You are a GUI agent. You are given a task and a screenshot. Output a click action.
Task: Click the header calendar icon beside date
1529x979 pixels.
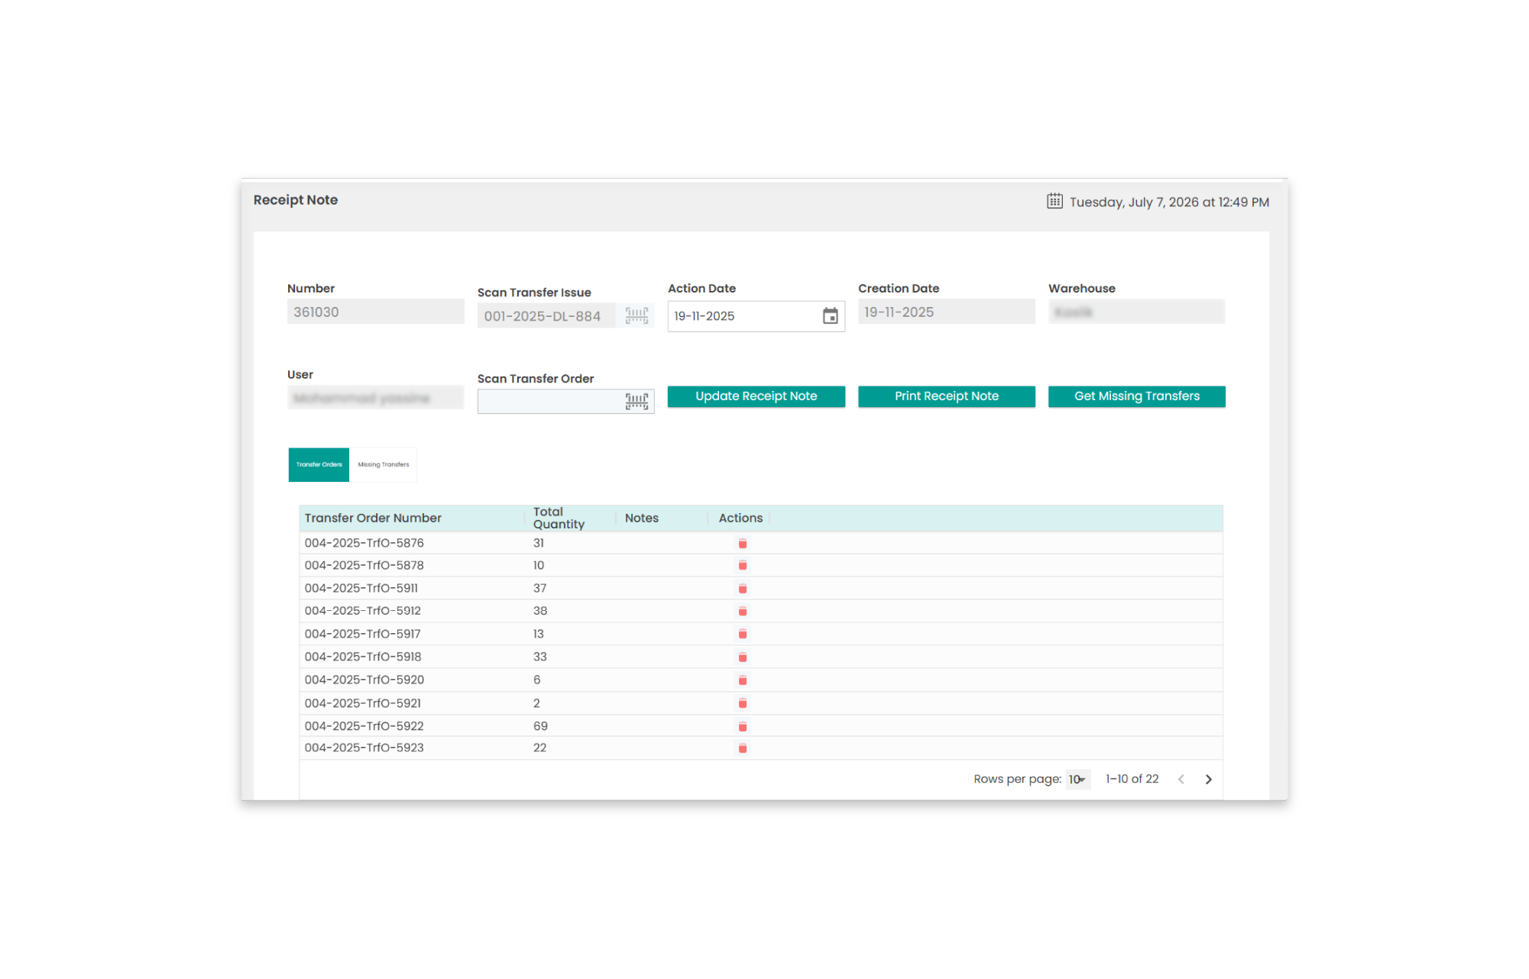pyautogui.click(x=1054, y=201)
